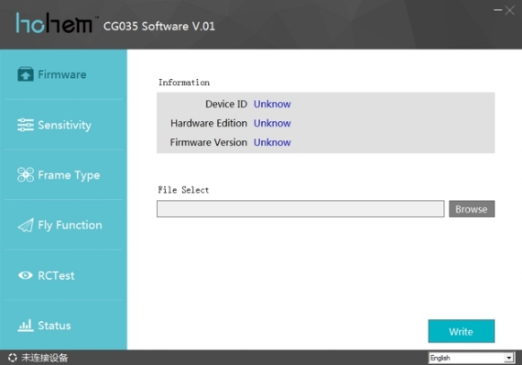Viewport: 522px width, 365px height.
Task: Click the Sensitivity sliders icon
Action: [x=25, y=125]
